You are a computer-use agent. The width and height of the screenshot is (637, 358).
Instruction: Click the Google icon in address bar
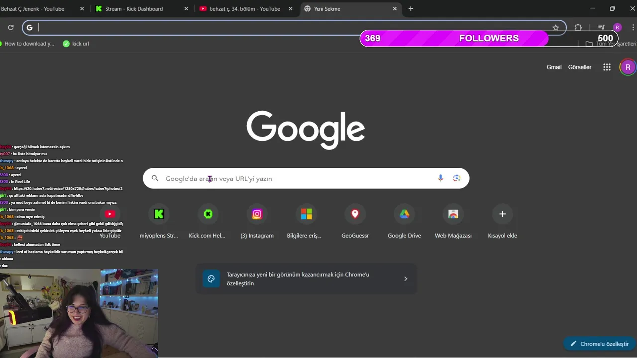pyautogui.click(x=30, y=27)
